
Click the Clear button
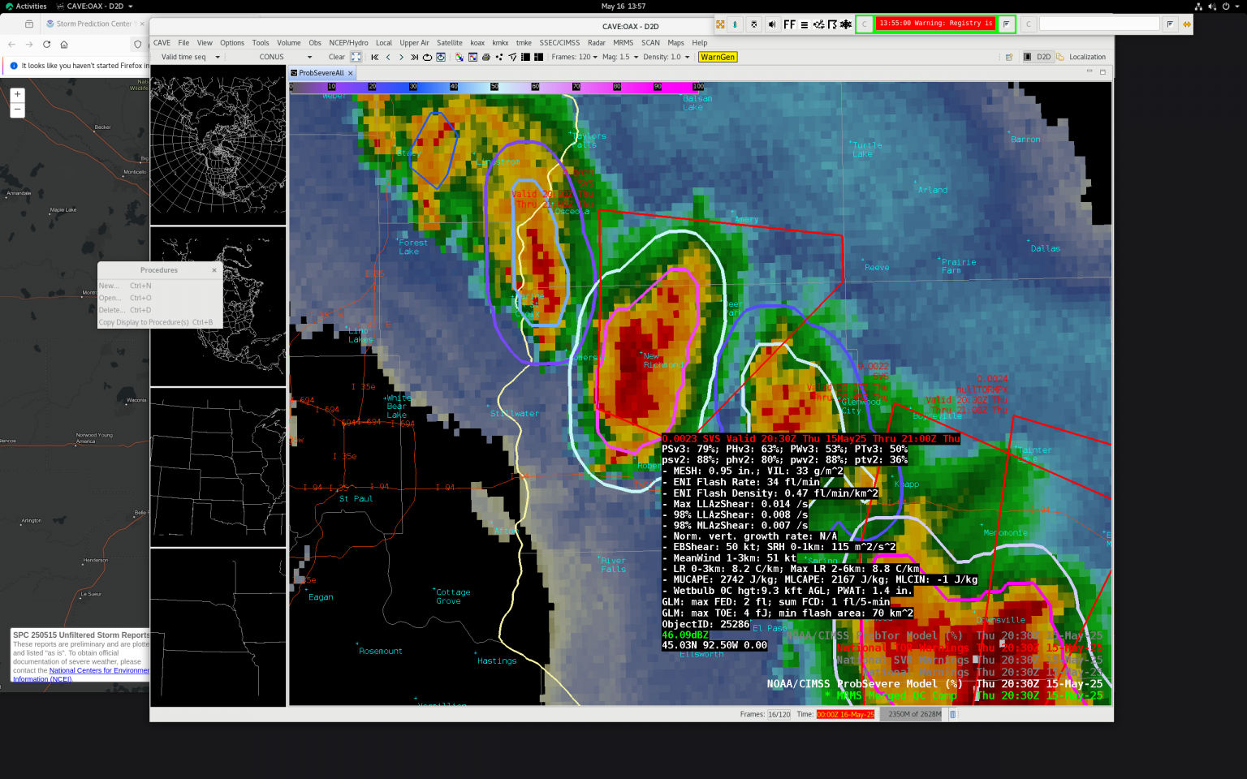tap(336, 57)
